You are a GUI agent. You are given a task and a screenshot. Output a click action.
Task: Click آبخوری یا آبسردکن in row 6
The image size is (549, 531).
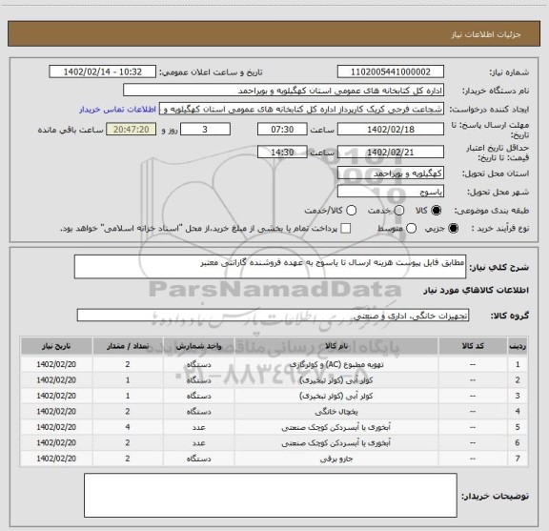click(336, 442)
